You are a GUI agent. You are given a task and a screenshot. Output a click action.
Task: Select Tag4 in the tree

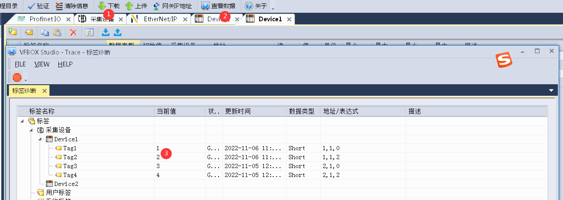(70, 175)
